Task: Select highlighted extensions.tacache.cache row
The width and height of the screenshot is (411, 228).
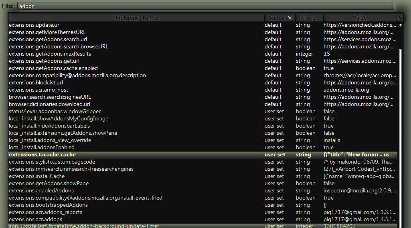Action: 203,154
